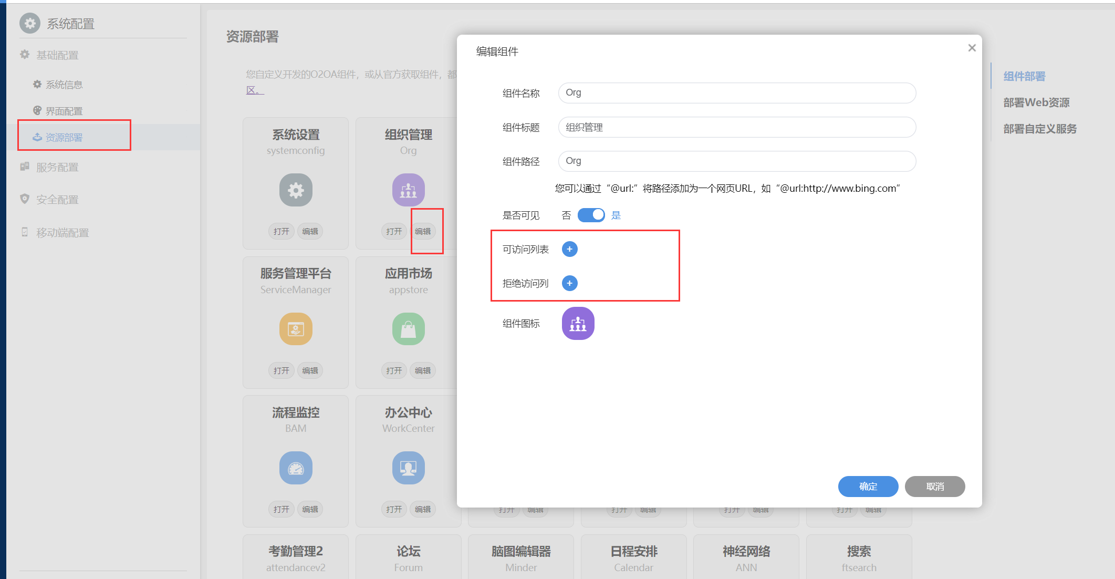Click the systemconfig gear component icon
Screen dimensions: 1115x579
296,190
